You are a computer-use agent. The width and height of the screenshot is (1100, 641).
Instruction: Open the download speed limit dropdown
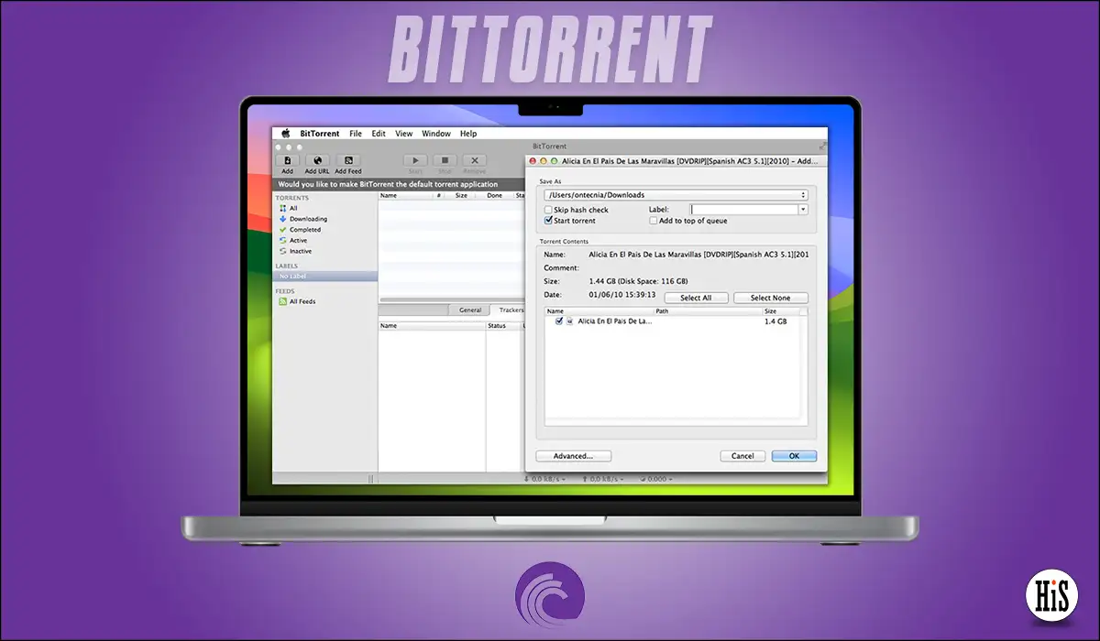coord(544,479)
